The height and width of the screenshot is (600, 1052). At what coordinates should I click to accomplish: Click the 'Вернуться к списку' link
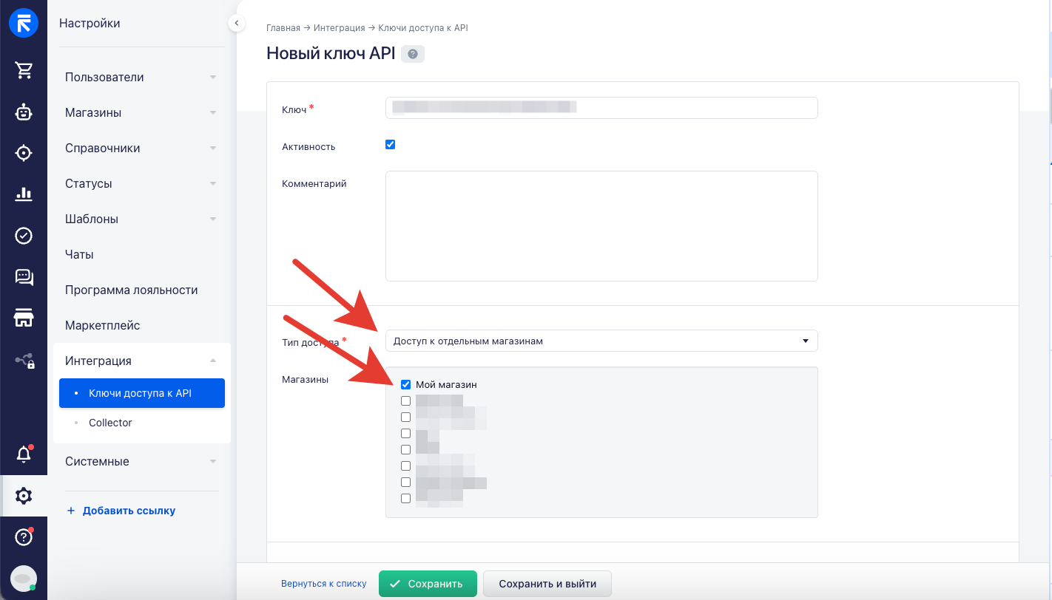tap(324, 583)
